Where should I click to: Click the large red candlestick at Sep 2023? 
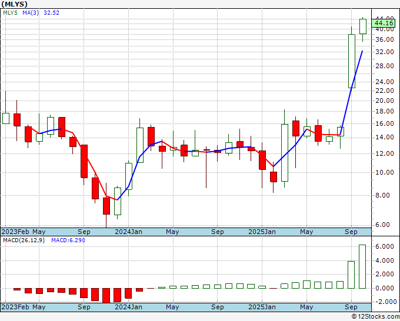pyautogui.click(x=84, y=161)
